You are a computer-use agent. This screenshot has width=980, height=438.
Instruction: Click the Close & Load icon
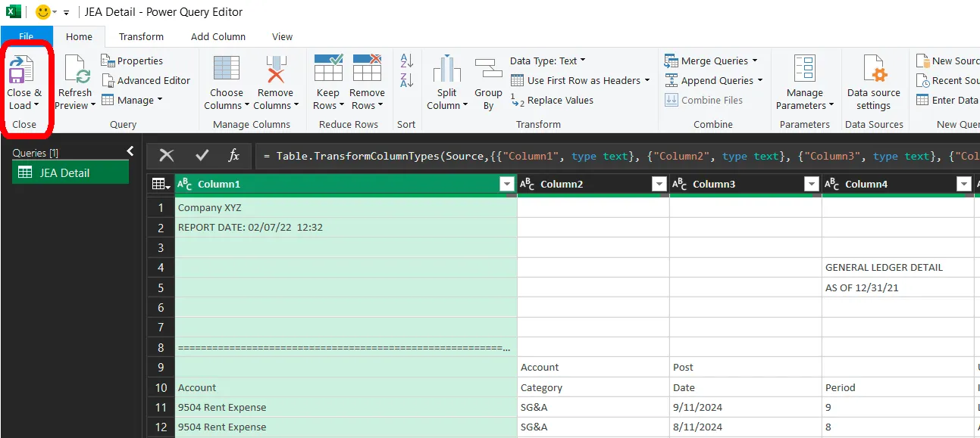pyautogui.click(x=22, y=70)
